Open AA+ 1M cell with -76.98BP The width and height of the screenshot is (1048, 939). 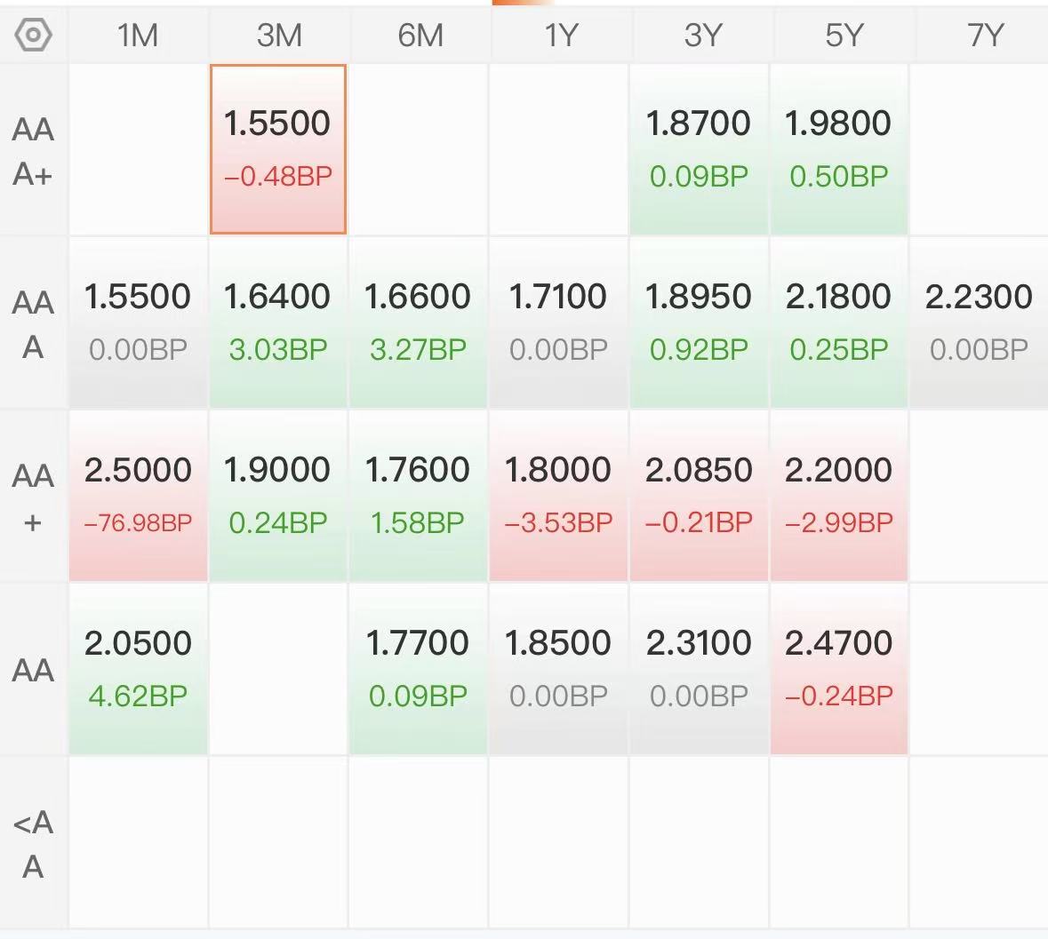click(138, 495)
